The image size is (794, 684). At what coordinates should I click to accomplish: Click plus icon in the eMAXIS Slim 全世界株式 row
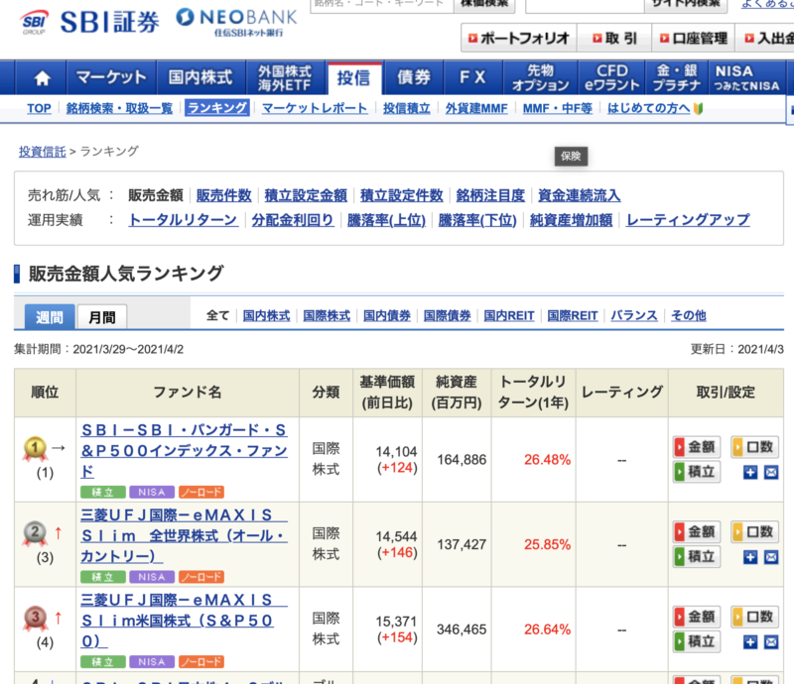pyautogui.click(x=750, y=557)
